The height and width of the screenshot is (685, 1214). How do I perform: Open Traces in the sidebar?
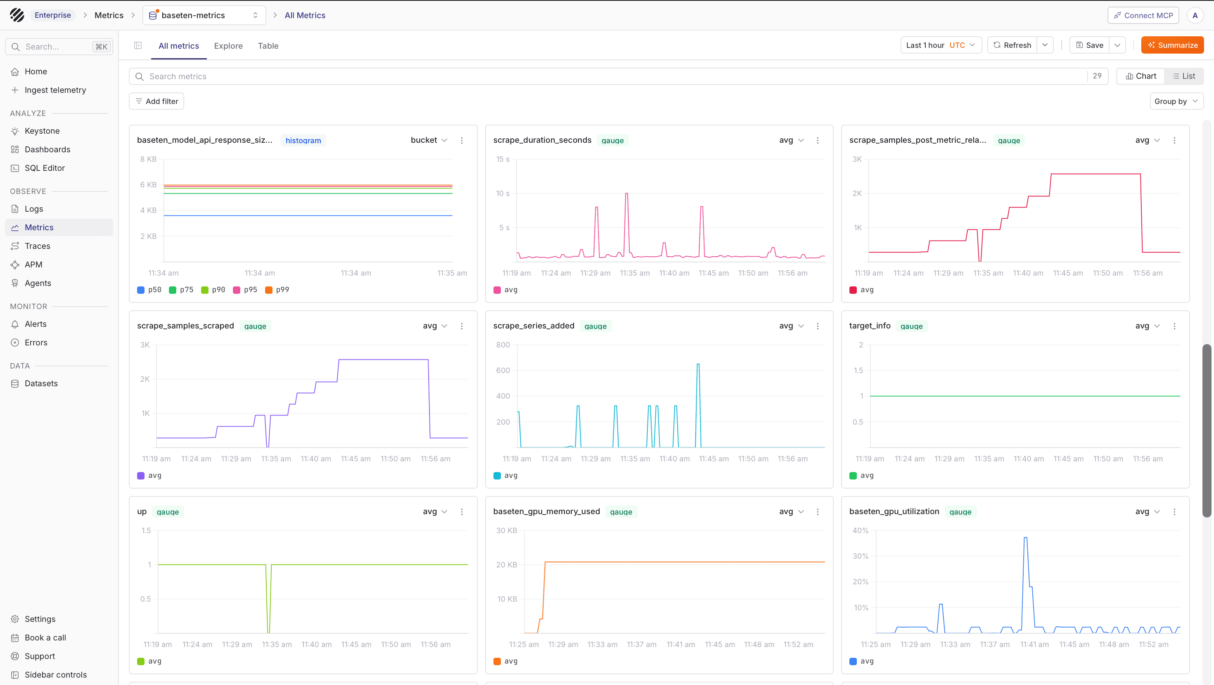[59, 246]
